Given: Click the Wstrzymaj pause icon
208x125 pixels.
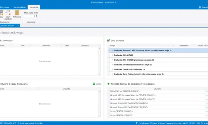Looking at the screenshot, I should 17,13.
